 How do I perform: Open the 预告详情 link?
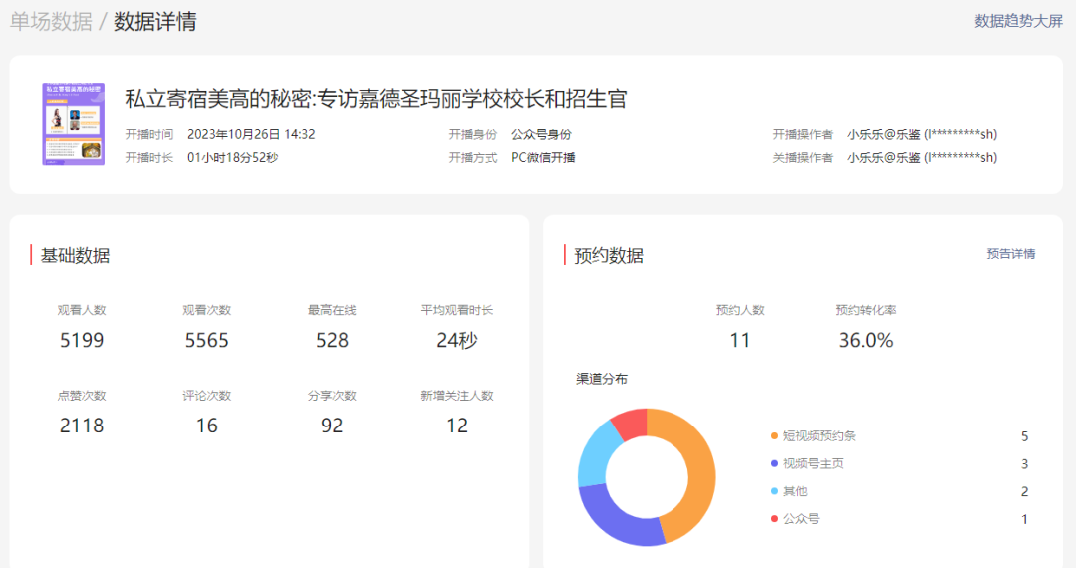(x=1011, y=254)
